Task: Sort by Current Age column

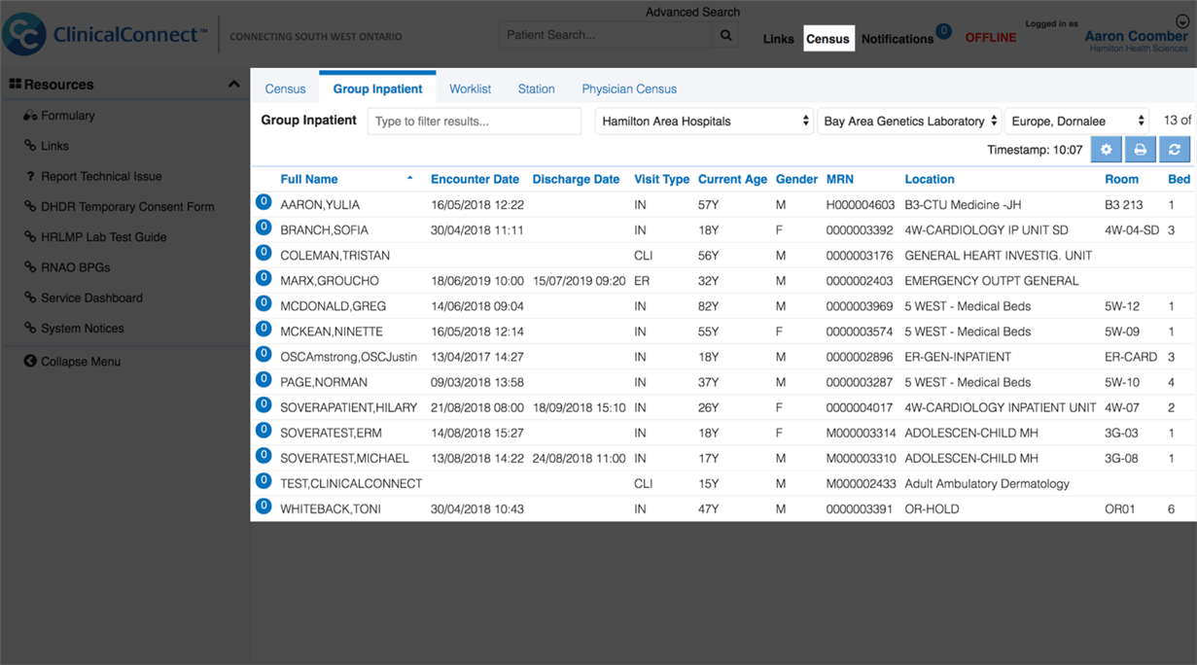Action: 732,180
